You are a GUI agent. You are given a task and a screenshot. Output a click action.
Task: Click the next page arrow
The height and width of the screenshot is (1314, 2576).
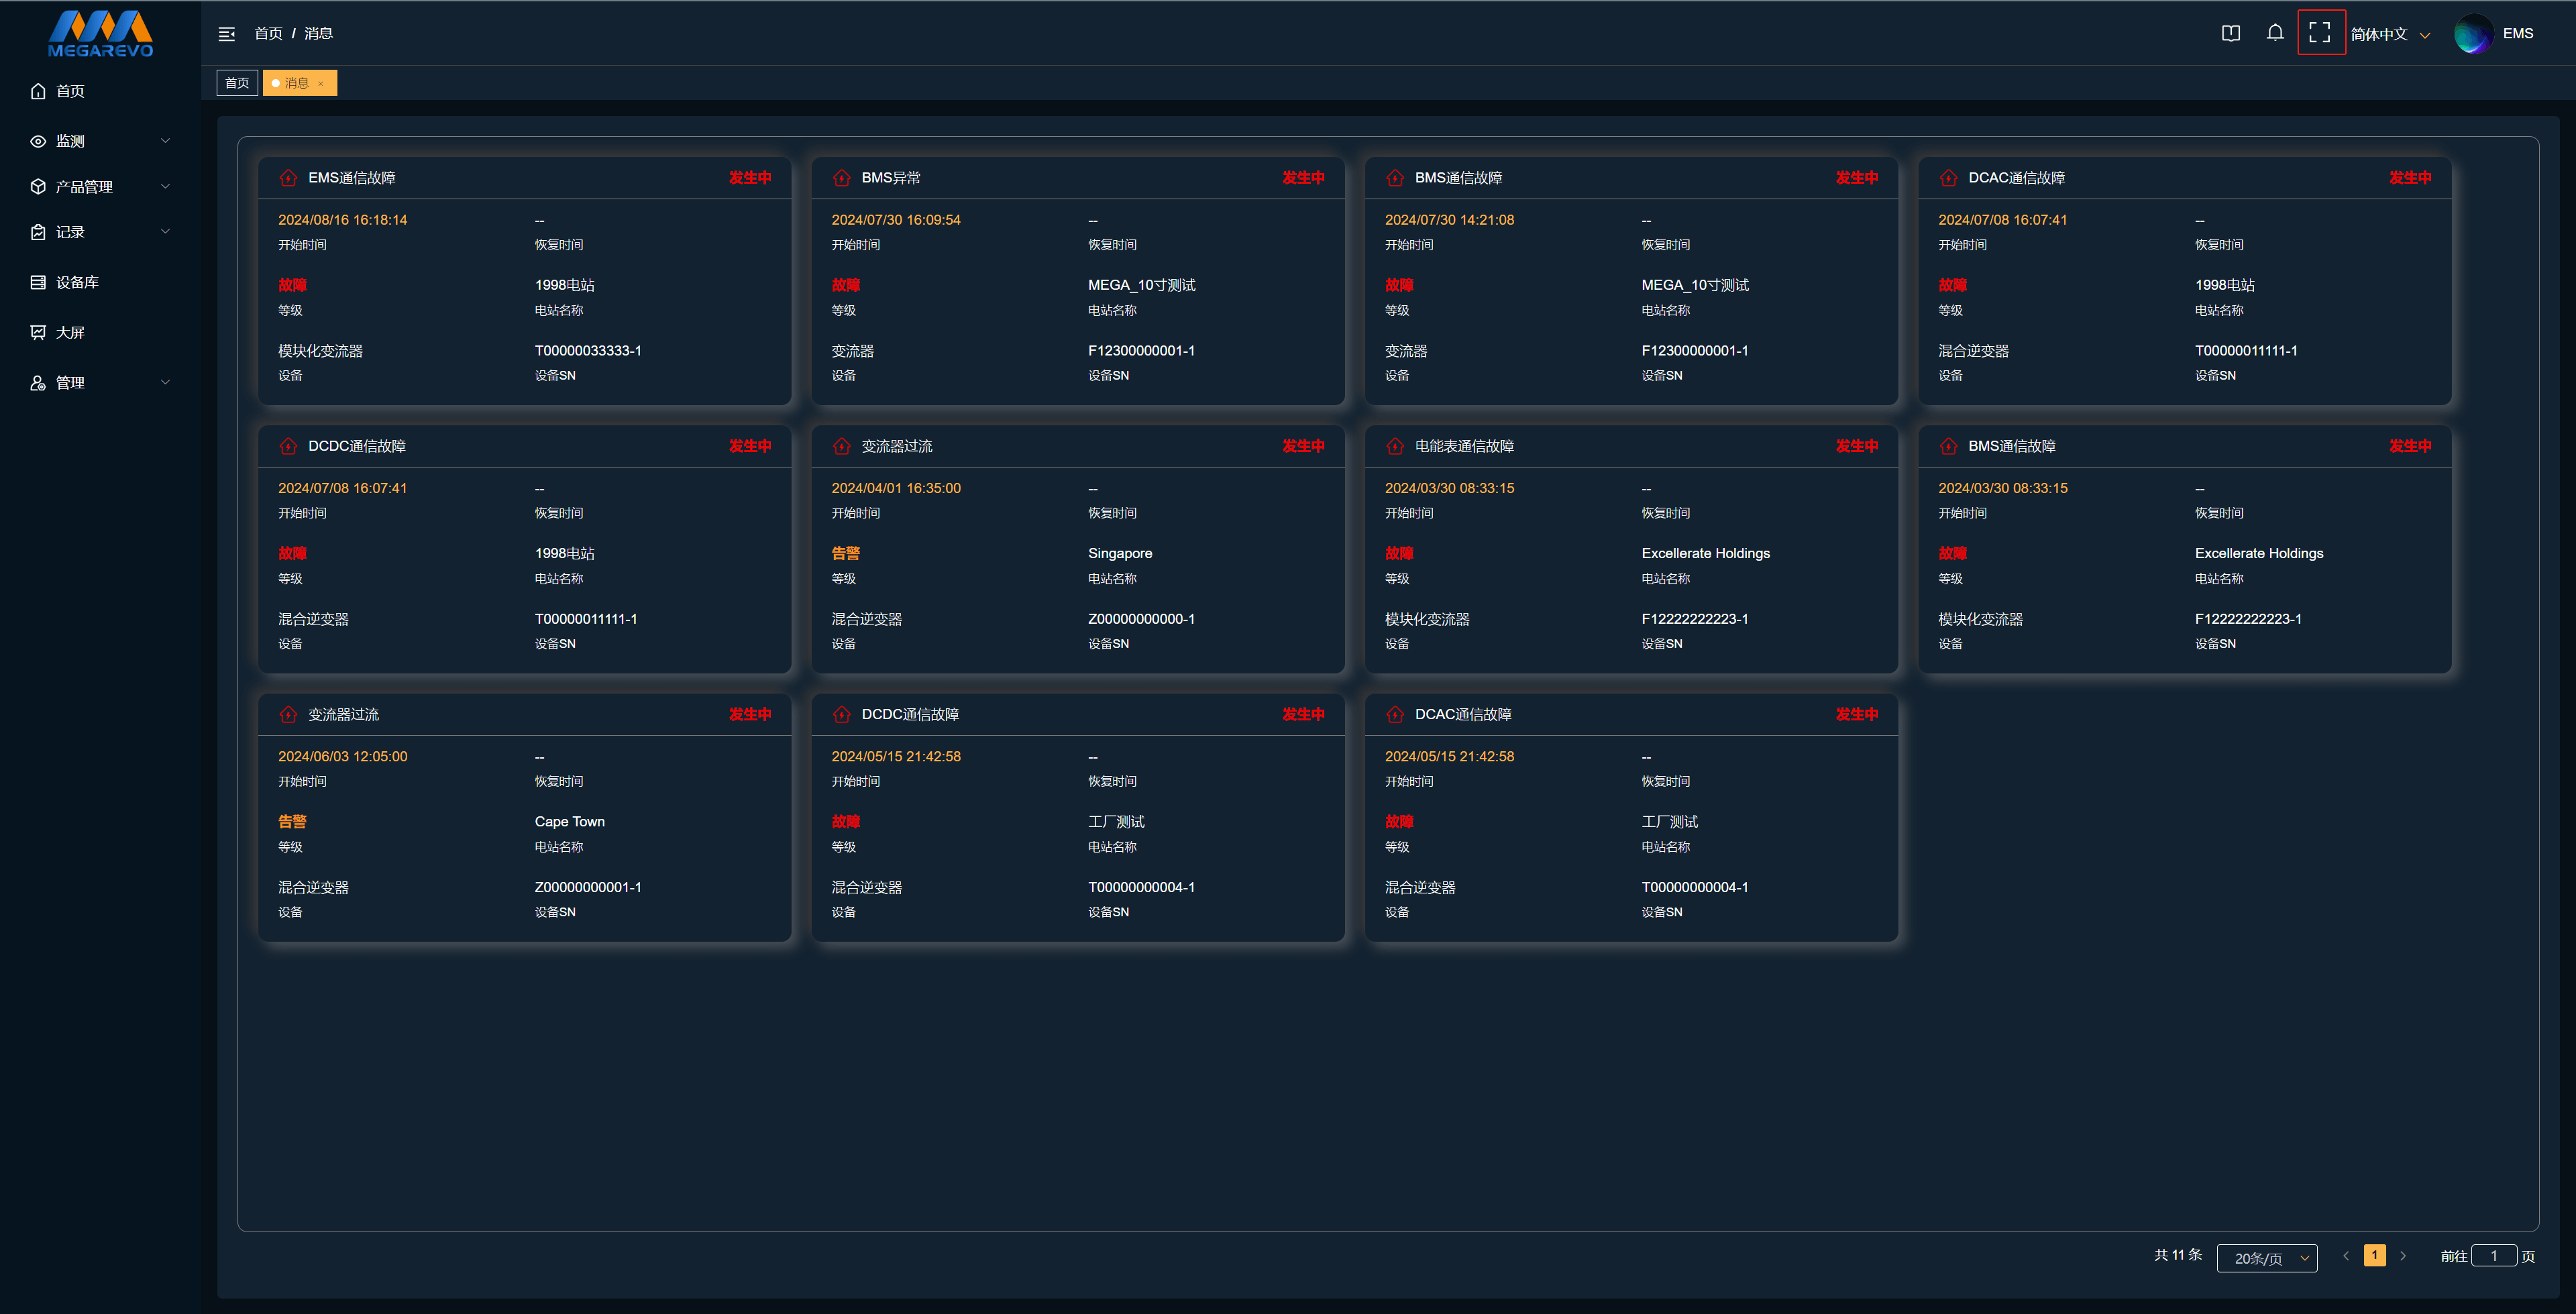(2403, 1256)
